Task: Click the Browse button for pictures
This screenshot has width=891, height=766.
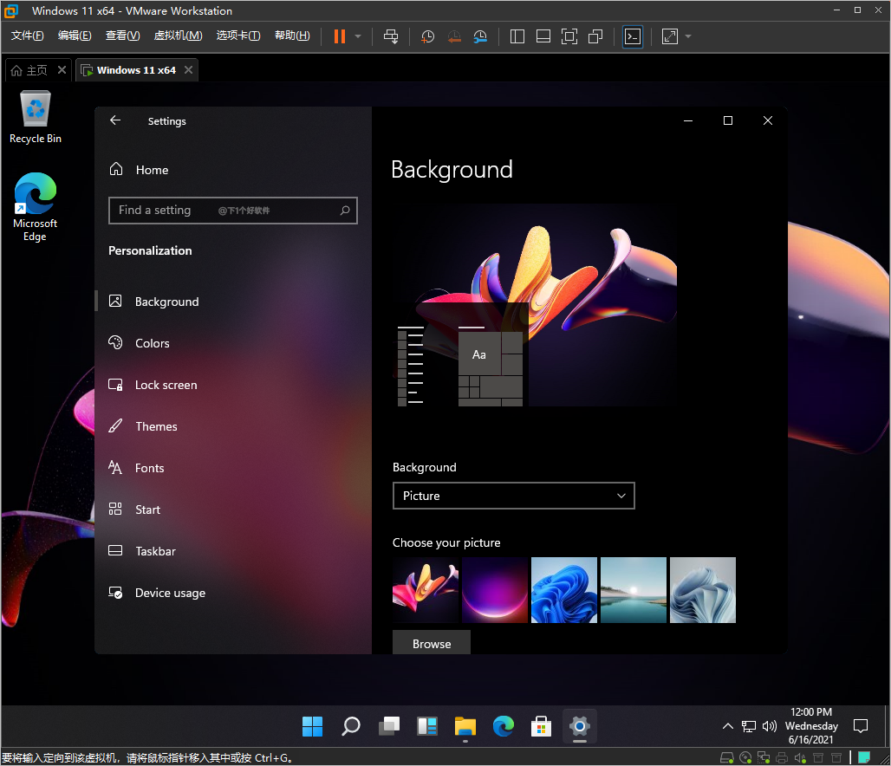Action: [x=431, y=644]
